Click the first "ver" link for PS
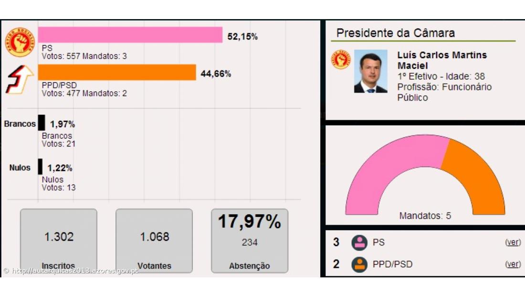The image size is (525, 296). tap(513, 243)
